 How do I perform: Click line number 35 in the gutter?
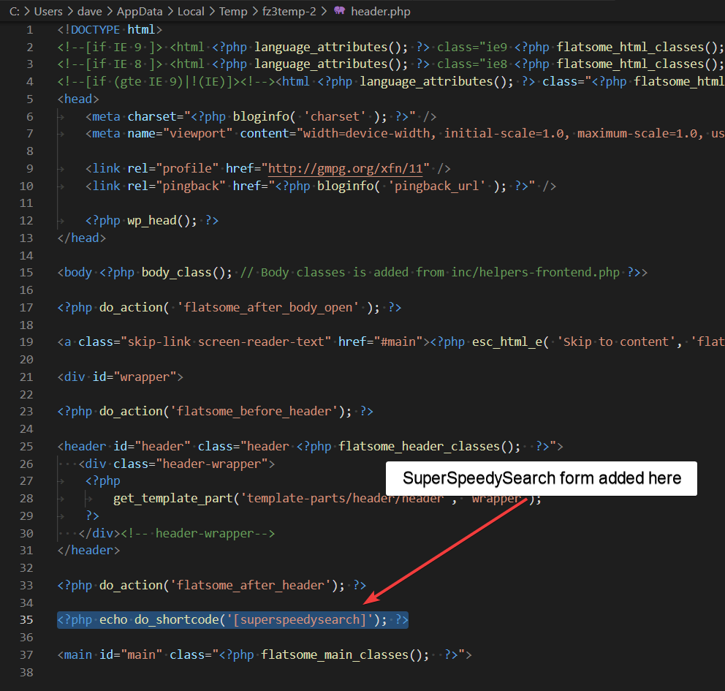(26, 620)
